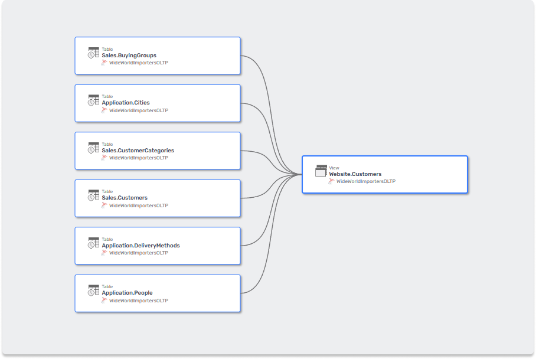The width and height of the screenshot is (536, 359).
Task: Select the Application.DeliveryMethods table name
Action: (x=140, y=246)
